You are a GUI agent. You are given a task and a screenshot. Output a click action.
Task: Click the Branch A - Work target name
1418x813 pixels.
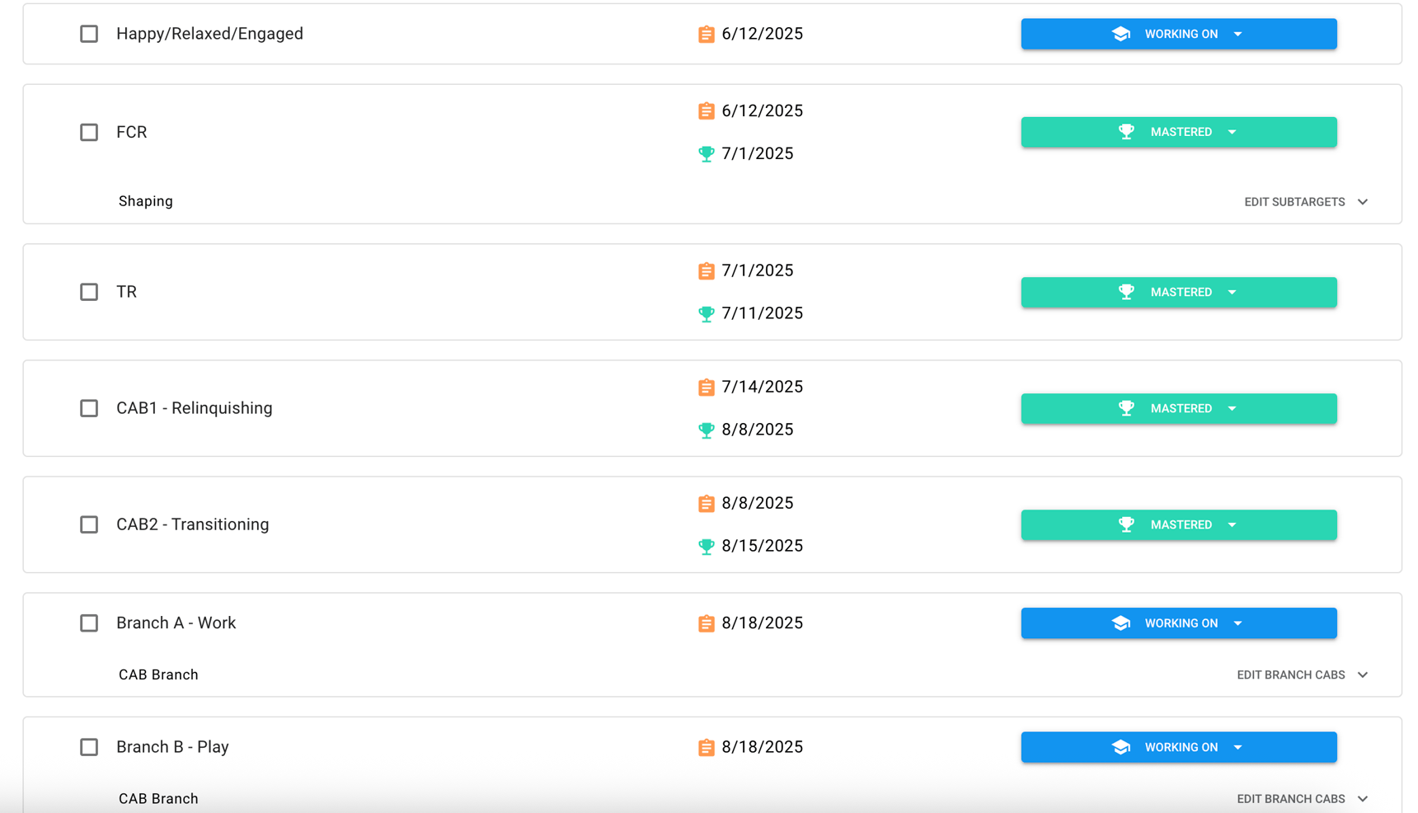coord(176,623)
